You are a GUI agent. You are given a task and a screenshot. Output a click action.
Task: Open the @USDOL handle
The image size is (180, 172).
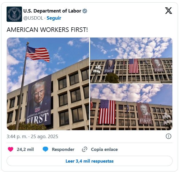33,18
